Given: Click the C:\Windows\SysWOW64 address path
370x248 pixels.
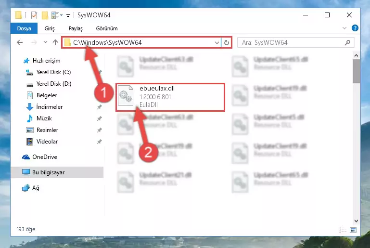Looking at the screenshot, I should tap(107, 43).
